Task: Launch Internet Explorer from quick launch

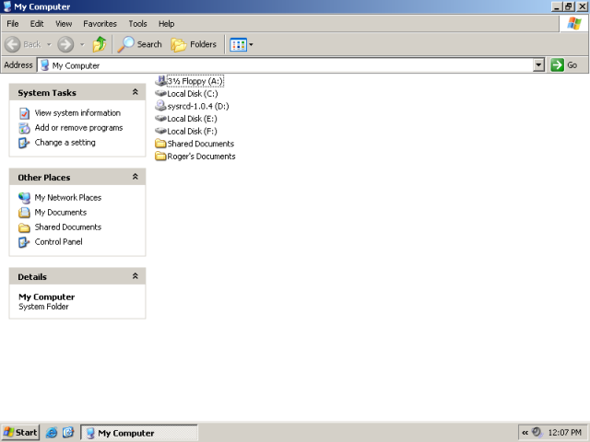Action: (52, 433)
